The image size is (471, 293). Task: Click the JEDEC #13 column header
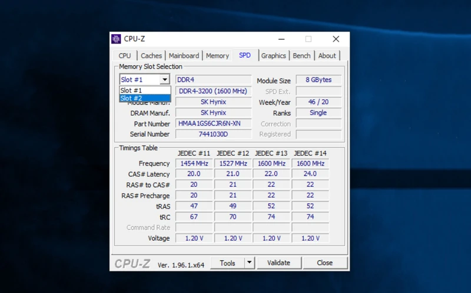[271, 153]
